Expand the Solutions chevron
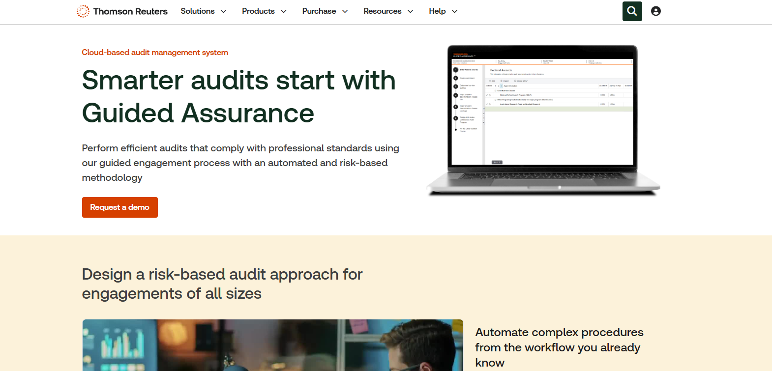Screen dimensions: 772x371 tap(223, 11)
